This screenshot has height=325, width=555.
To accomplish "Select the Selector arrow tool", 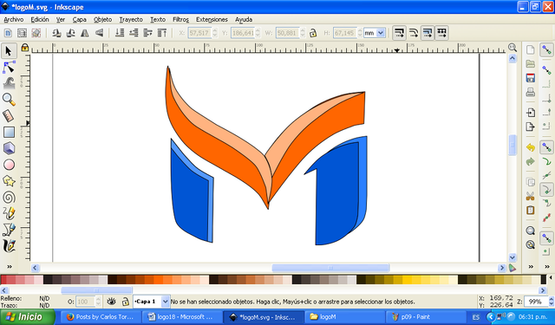I will [x=9, y=51].
